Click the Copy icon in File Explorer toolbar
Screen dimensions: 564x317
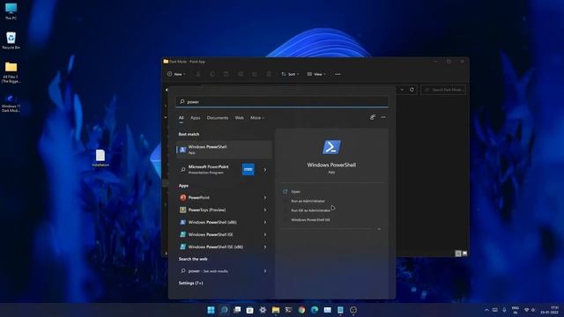212,74
